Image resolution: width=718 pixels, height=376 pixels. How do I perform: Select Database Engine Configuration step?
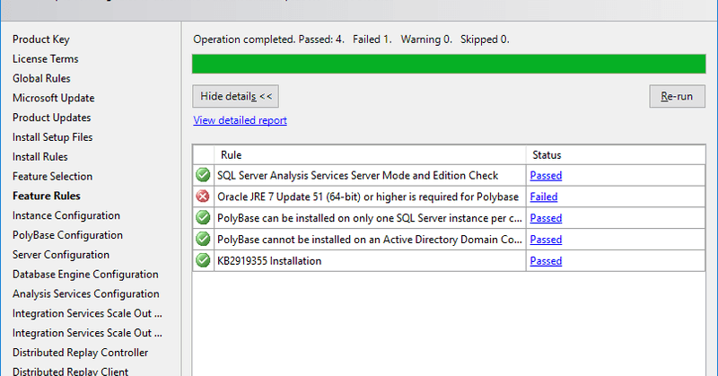85,275
